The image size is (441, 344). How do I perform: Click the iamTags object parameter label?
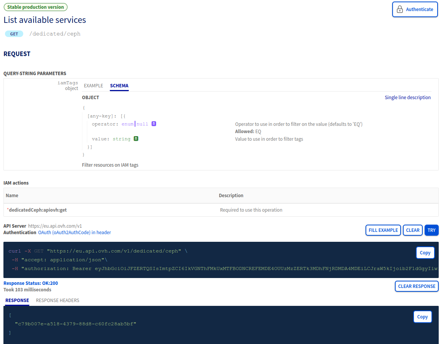[68, 85]
